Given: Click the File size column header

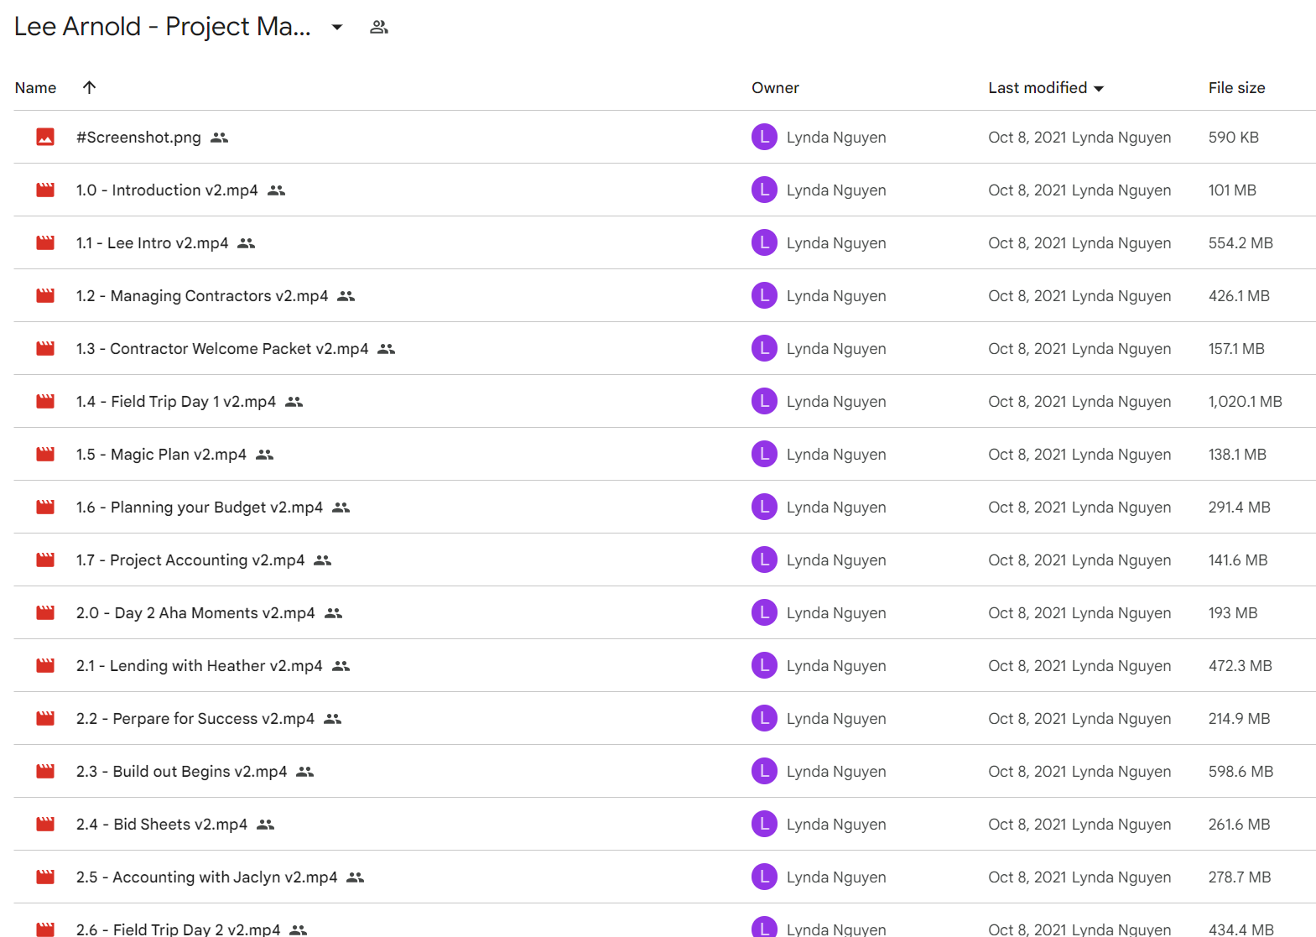Looking at the screenshot, I should tap(1236, 88).
